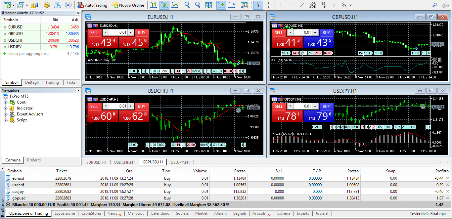Expand the Conti node in Navigator

click(5, 102)
